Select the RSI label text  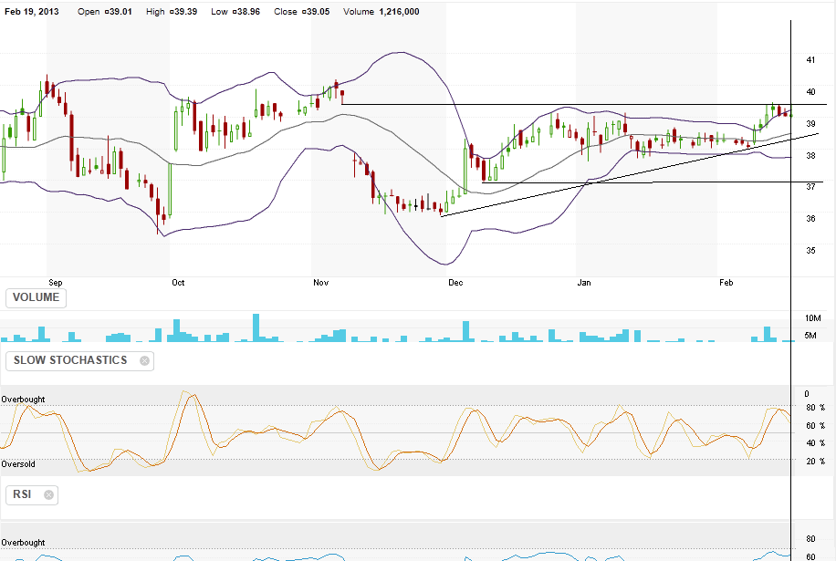tap(24, 495)
